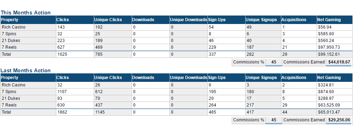The width and height of the screenshot is (357, 127).
Task: Click the $63,525.09 net gaming cell
Action: click(334, 105)
